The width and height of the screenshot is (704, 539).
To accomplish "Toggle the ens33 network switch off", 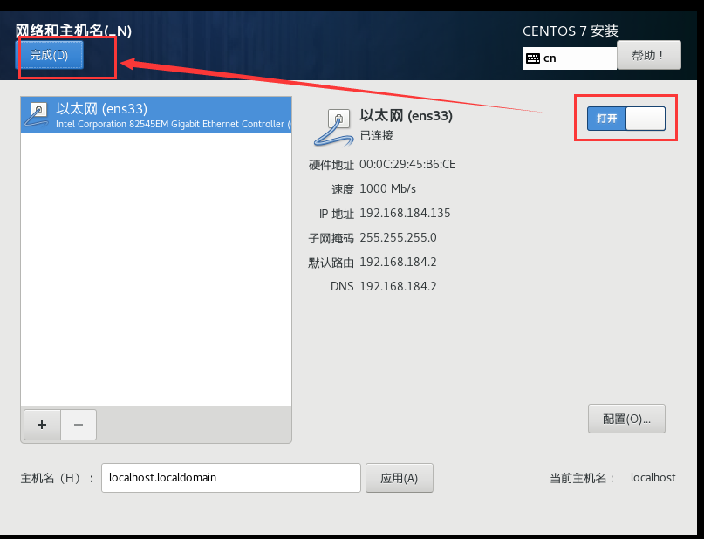I will (625, 119).
